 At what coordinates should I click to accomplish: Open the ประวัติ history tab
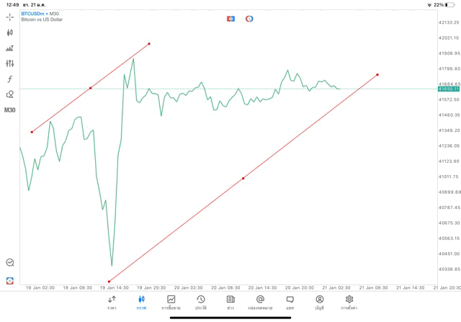click(200, 302)
